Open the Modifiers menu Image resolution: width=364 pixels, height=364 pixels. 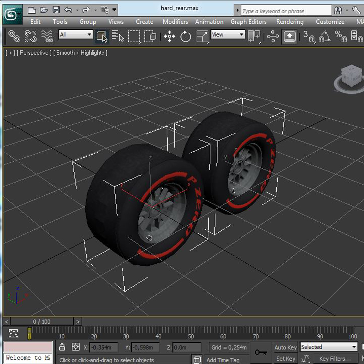pyautogui.click(x=175, y=22)
